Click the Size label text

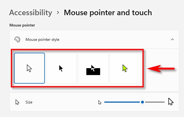coord(29,102)
